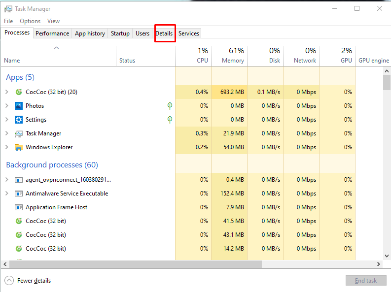Viewport: 391px width, 292px height.
Task: Click the suspended leaf icon for Settings
Action: (170, 120)
